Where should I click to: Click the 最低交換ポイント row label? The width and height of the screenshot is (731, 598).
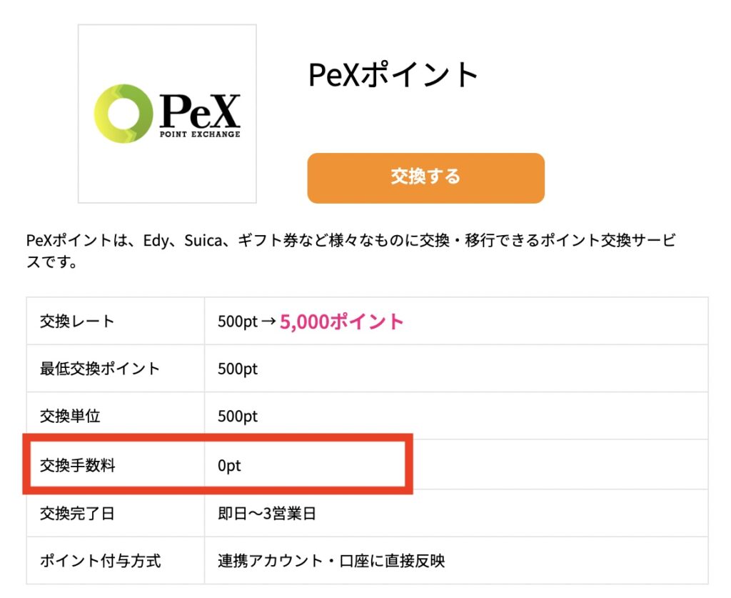[100, 369]
